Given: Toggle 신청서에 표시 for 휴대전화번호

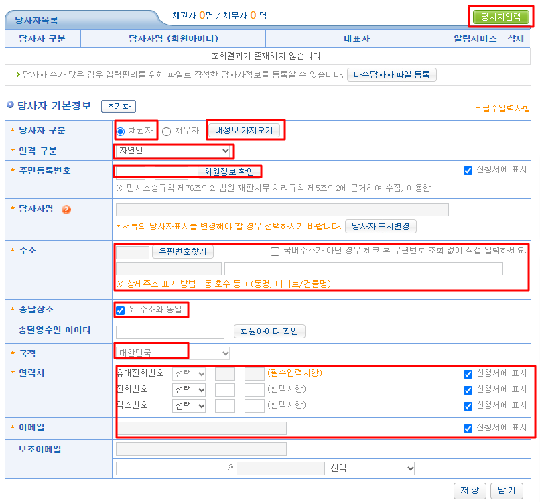Looking at the screenshot, I should 468,374.
